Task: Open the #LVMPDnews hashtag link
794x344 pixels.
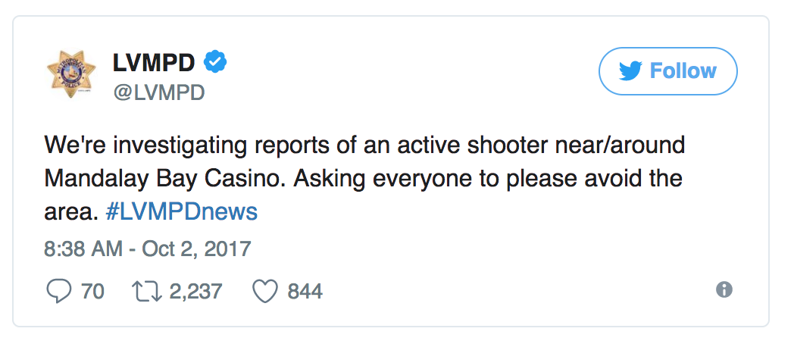Action: pos(182,211)
